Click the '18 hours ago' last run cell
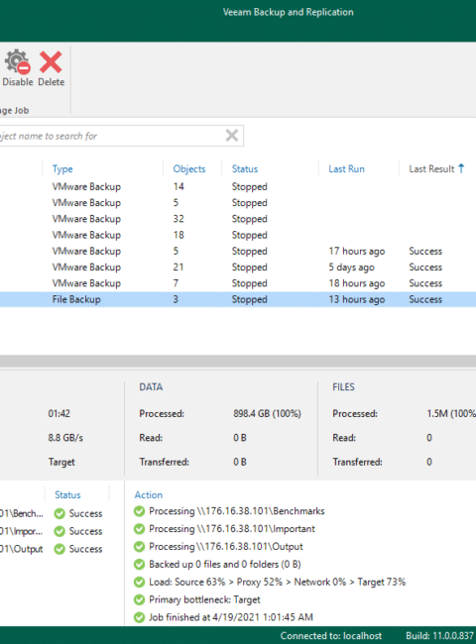The image size is (476, 644). [x=357, y=283]
